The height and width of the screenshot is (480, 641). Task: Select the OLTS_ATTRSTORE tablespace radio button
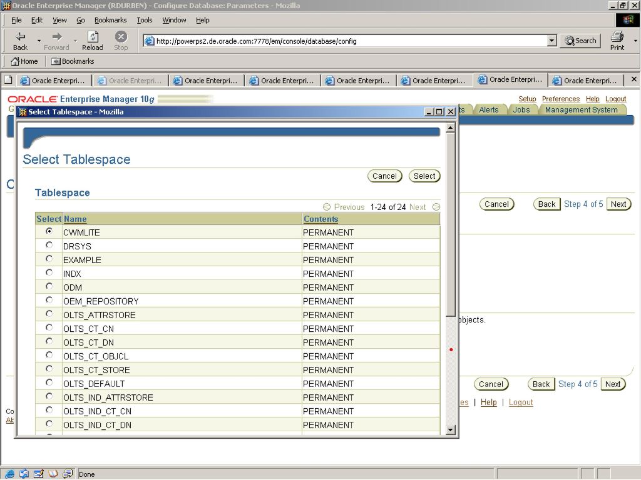click(49, 314)
